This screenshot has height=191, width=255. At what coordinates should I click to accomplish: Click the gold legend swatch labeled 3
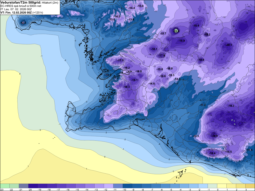250,186
